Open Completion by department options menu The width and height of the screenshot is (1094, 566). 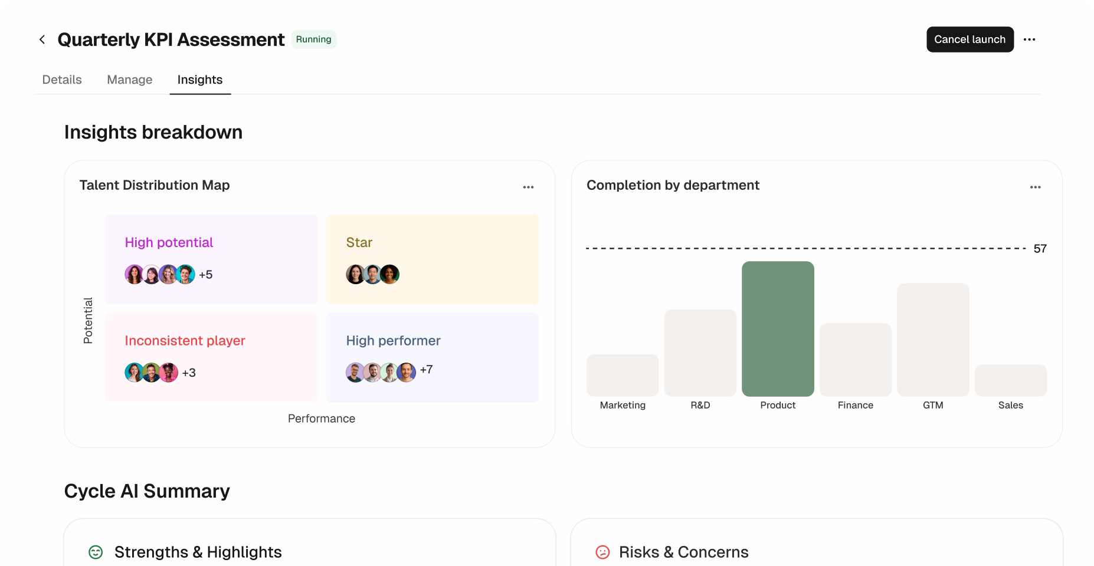click(x=1036, y=187)
